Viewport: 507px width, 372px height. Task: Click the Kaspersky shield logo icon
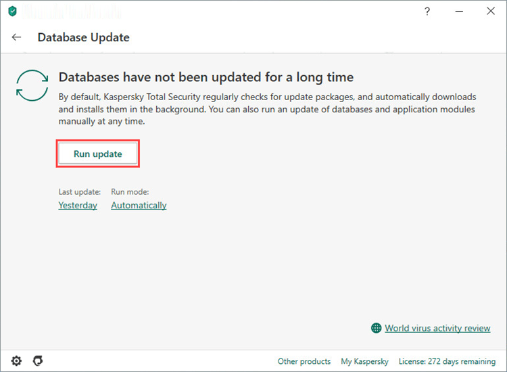click(12, 11)
